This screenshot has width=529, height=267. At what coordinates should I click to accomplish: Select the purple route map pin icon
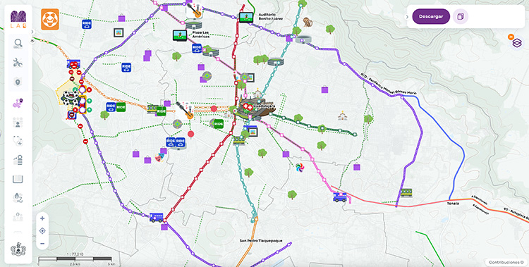pyautogui.click(x=18, y=103)
